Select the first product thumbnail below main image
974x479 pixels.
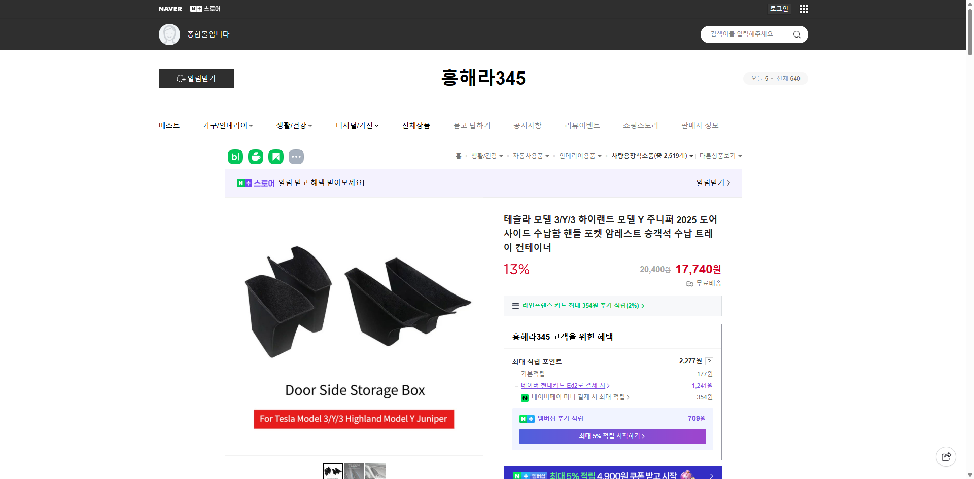(332, 471)
